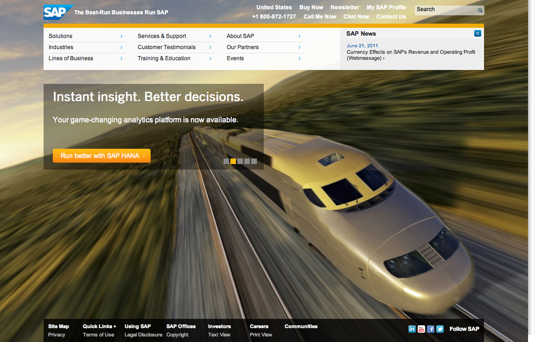Select the fifth banner slide indicator
Viewport: 535px width, 342px height.
point(254,161)
